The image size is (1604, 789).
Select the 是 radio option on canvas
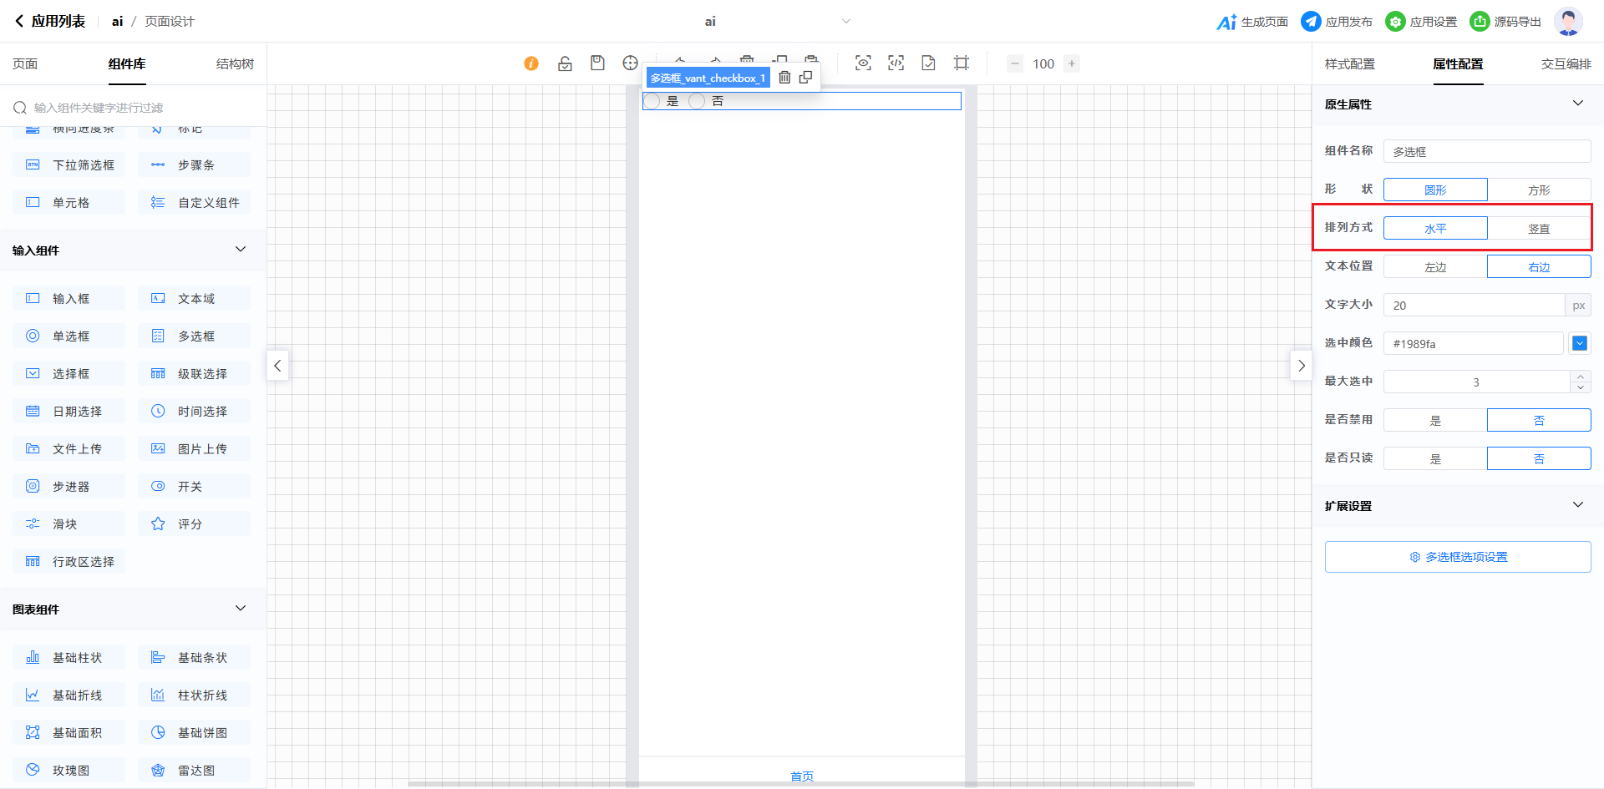click(652, 101)
